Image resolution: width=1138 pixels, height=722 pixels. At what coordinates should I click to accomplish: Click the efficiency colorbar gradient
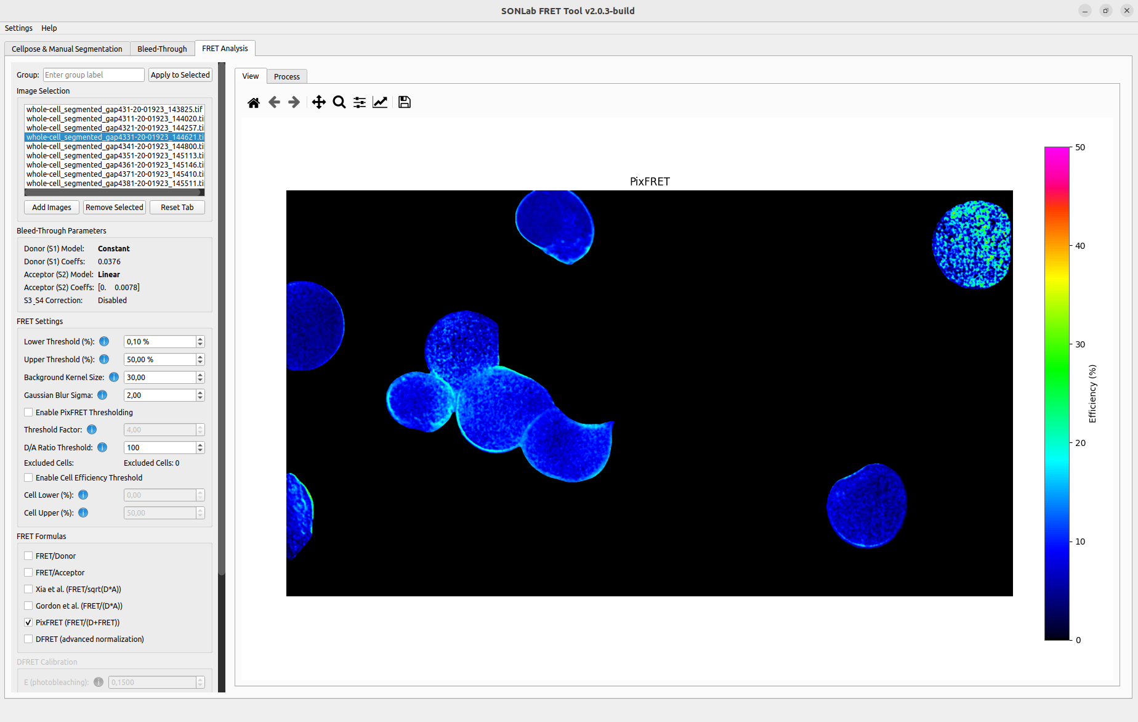tap(1057, 393)
